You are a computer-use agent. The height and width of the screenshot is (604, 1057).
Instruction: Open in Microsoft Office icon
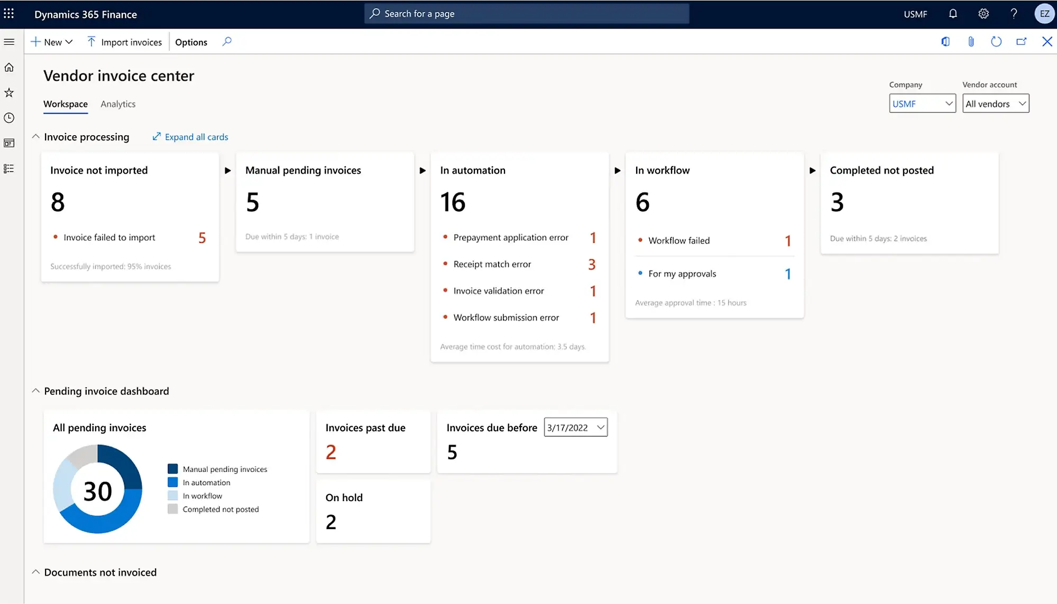pos(945,42)
